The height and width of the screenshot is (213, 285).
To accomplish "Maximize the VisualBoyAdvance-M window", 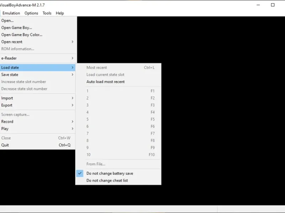I will coord(273,5).
